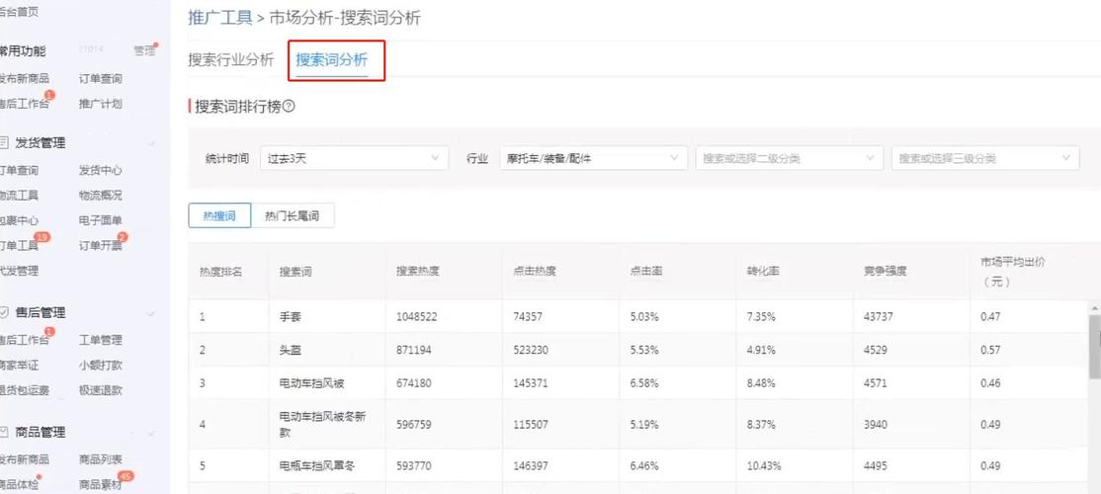Click 管理 next to 常用功能

[x=144, y=50]
